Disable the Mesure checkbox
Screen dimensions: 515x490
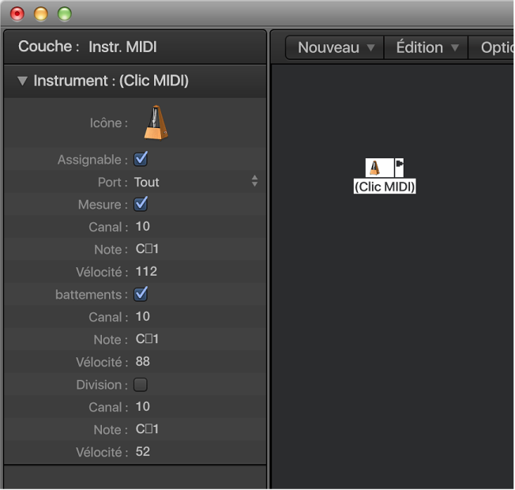tap(141, 204)
